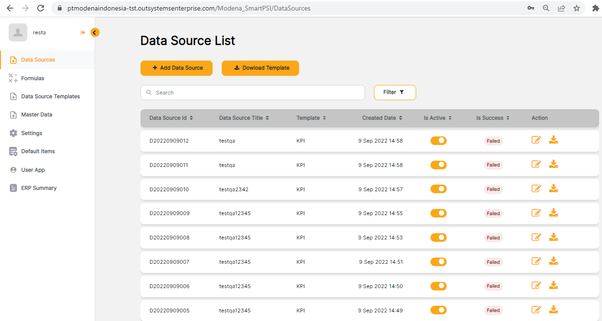Click edit icon for D20220909008 row
The image size is (602, 321).
point(536,237)
